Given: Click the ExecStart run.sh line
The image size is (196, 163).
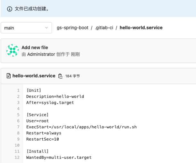Looking at the screenshot, I should pos(81,127).
